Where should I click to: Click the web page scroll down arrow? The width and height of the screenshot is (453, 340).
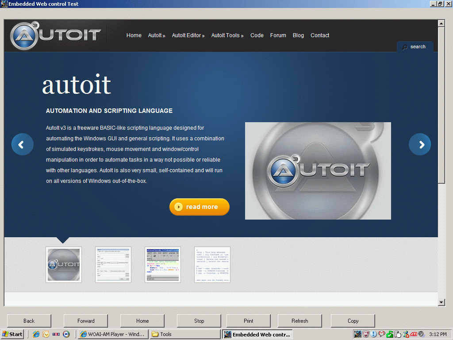click(x=441, y=302)
